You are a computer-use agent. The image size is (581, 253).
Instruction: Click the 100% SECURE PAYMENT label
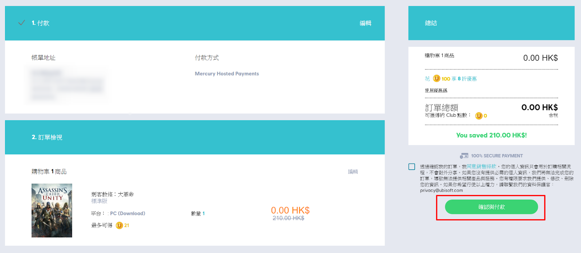pyautogui.click(x=497, y=156)
